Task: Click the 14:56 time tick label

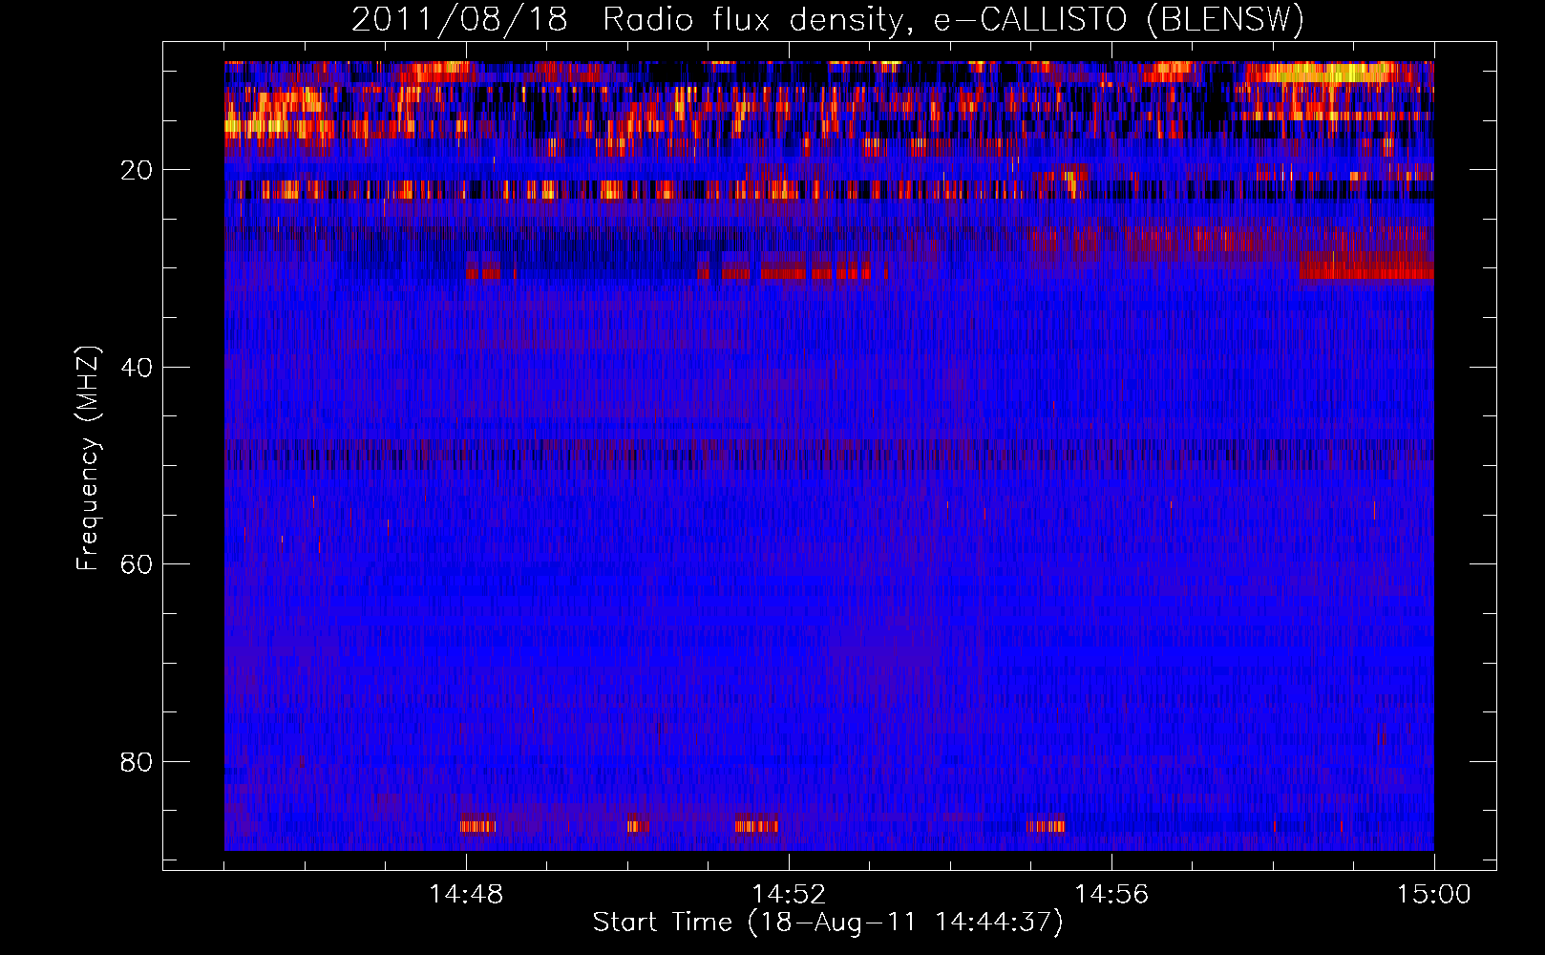Action: pyautogui.click(x=1111, y=895)
